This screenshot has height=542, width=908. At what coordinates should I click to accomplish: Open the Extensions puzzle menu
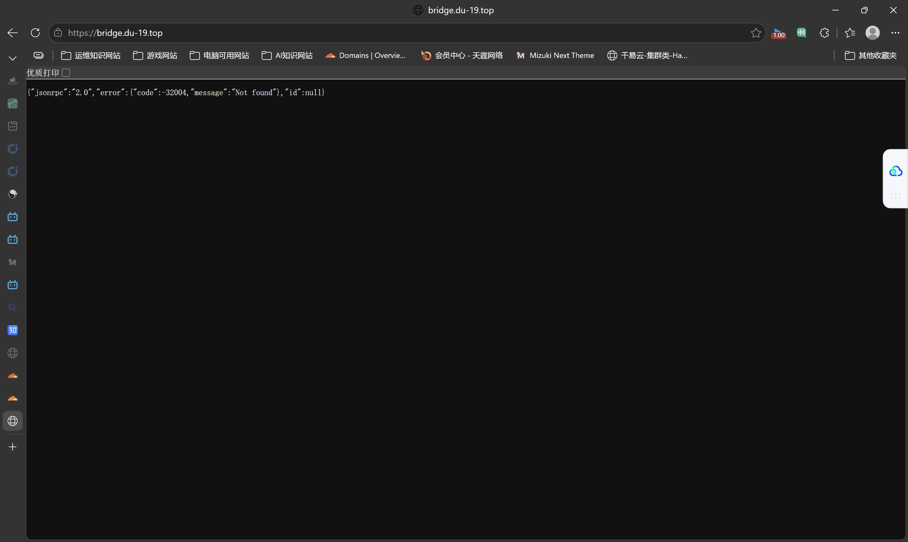click(x=824, y=33)
